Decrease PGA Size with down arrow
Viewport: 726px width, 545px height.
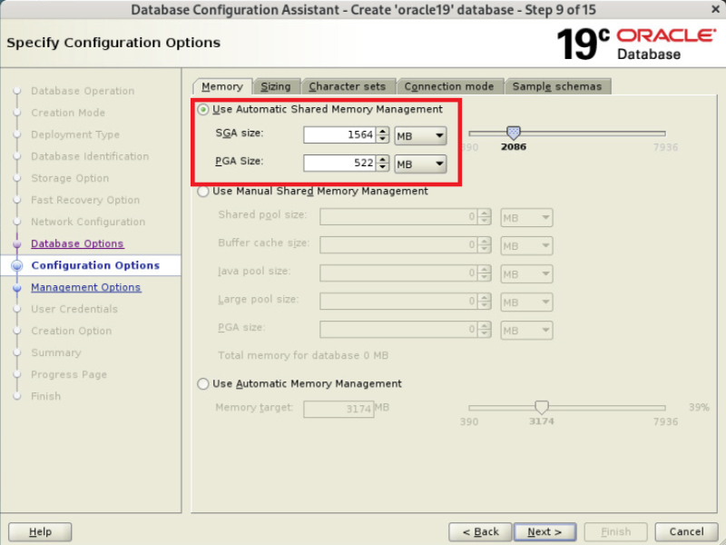[382, 167]
